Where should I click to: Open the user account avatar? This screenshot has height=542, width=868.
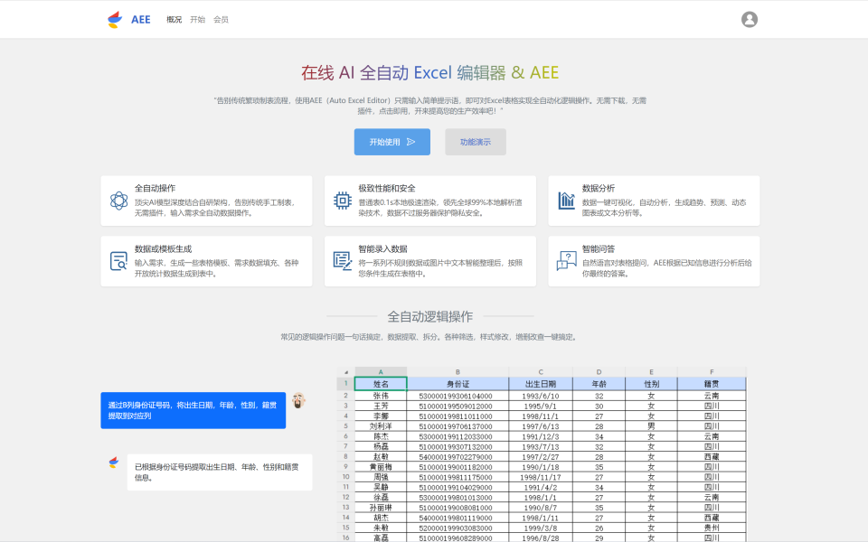tap(749, 19)
